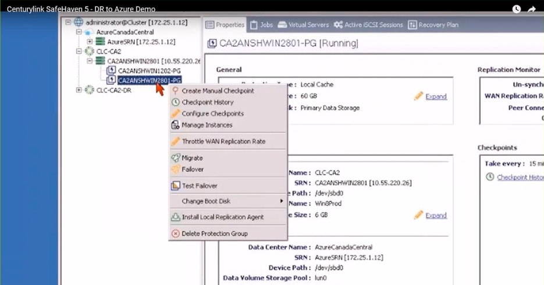
Task: Switch to the Properties tab
Action: click(x=225, y=25)
